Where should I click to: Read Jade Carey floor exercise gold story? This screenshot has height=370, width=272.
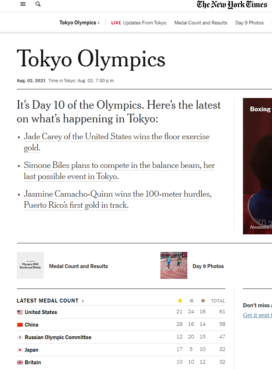coord(117,142)
